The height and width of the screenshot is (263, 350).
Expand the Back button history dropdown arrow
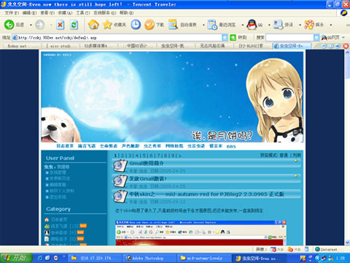pos(31,25)
